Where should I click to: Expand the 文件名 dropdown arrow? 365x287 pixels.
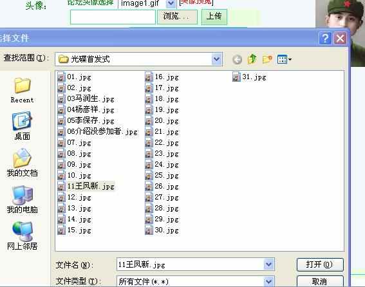(268, 264)
